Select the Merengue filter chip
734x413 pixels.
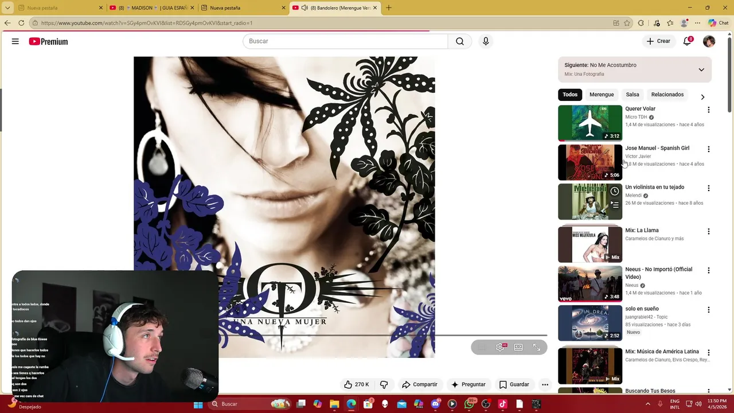point(602,95)
